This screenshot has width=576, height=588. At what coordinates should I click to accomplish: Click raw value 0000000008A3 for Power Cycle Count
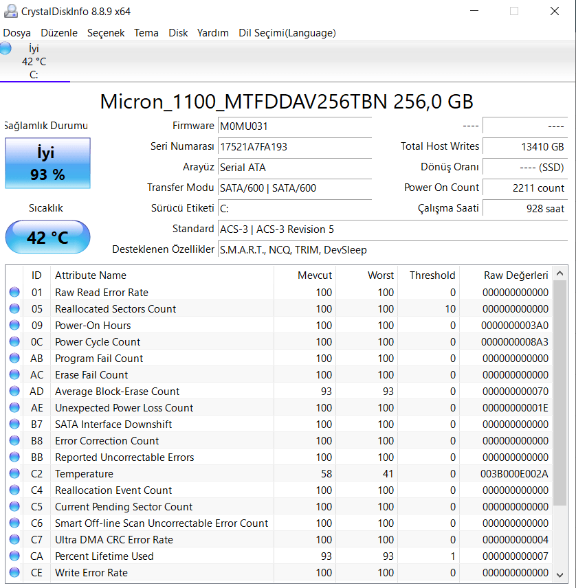(514, 341)
